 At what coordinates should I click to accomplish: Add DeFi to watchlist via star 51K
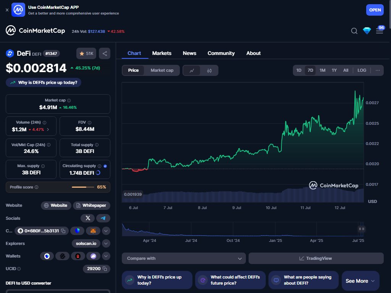[x=86, y=53]
